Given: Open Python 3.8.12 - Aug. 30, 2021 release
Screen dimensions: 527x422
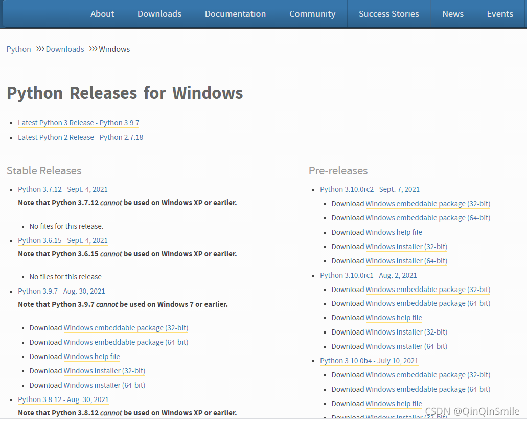Looking at the screenshot, I should pyautogui.click(x=63, y=399).
